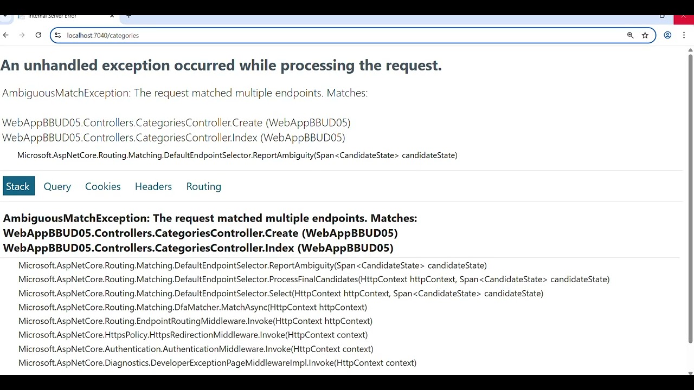The width and height of the screenshot is (694, 390).
Task: Close the Internal Server Error tab
Action: coord(112,16)
